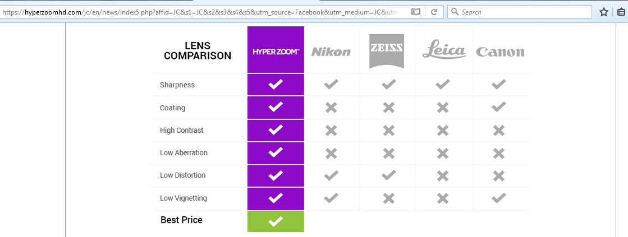This screenshot has height=237, width=628.
Task: Click the Hyper Zoom purple logo
Action: [x=276, y=52]
